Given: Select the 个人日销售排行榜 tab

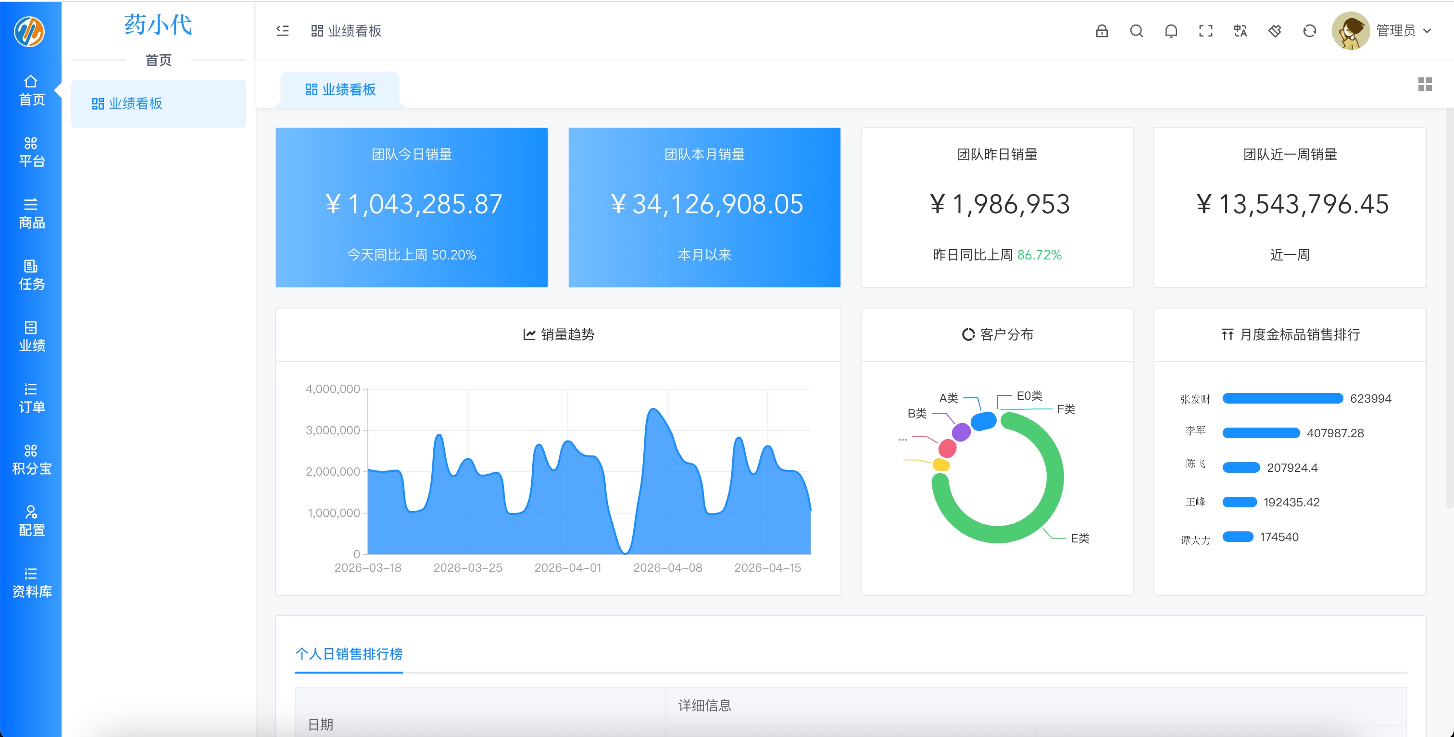Looking at the screenshot, I should (348, 654).
